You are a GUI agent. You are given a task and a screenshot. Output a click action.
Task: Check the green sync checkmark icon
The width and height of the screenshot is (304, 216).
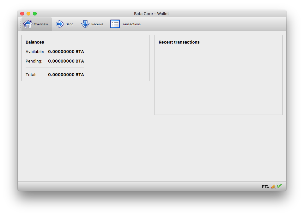[279, 186]
